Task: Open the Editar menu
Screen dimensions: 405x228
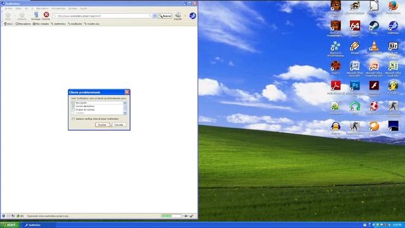Action: point(18,8)
